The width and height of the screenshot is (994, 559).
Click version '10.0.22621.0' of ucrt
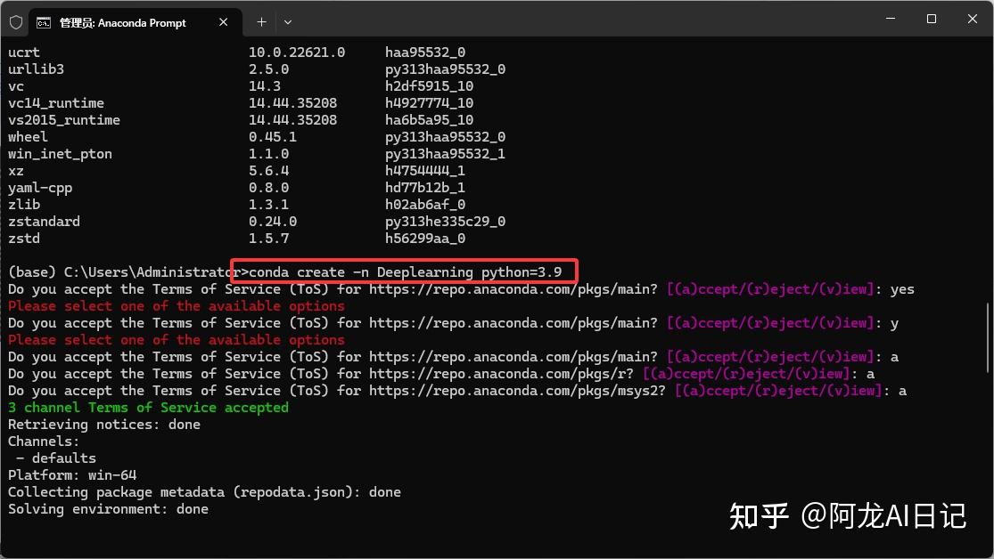pos(297,53)
